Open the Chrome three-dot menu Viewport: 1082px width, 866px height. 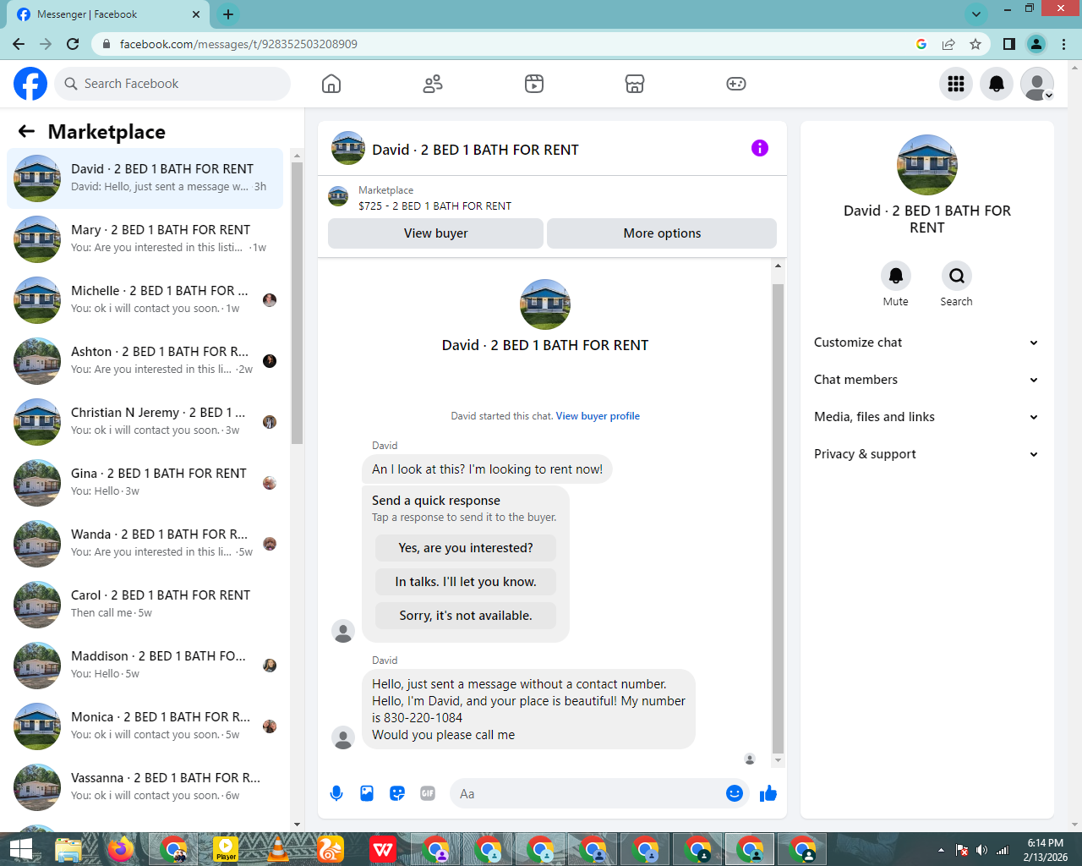(x=1063, y=44)
